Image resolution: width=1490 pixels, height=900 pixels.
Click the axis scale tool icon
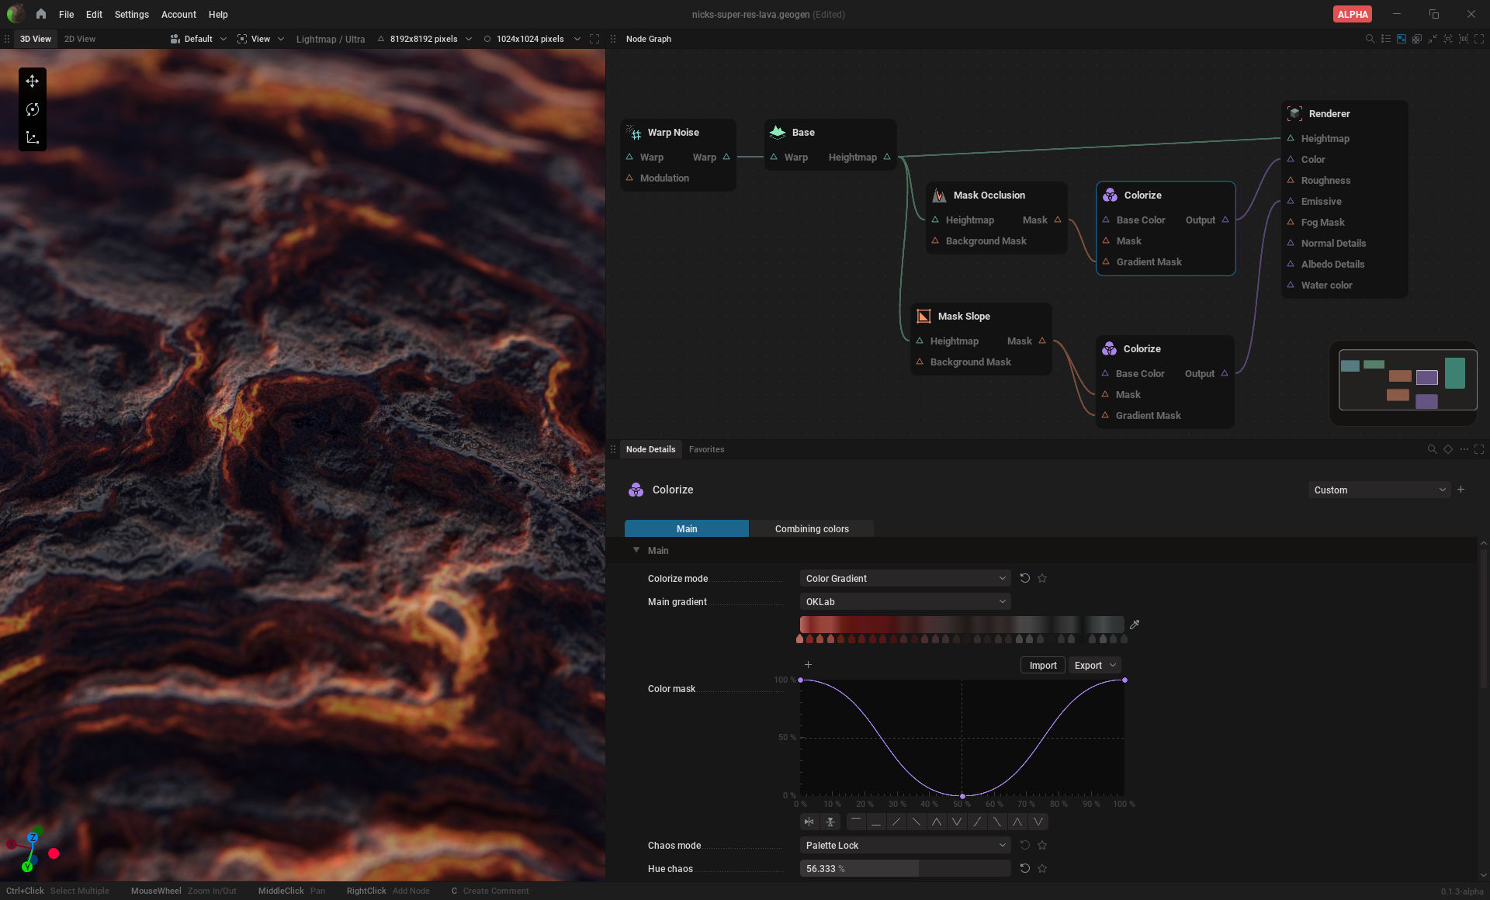pos(32,137)
